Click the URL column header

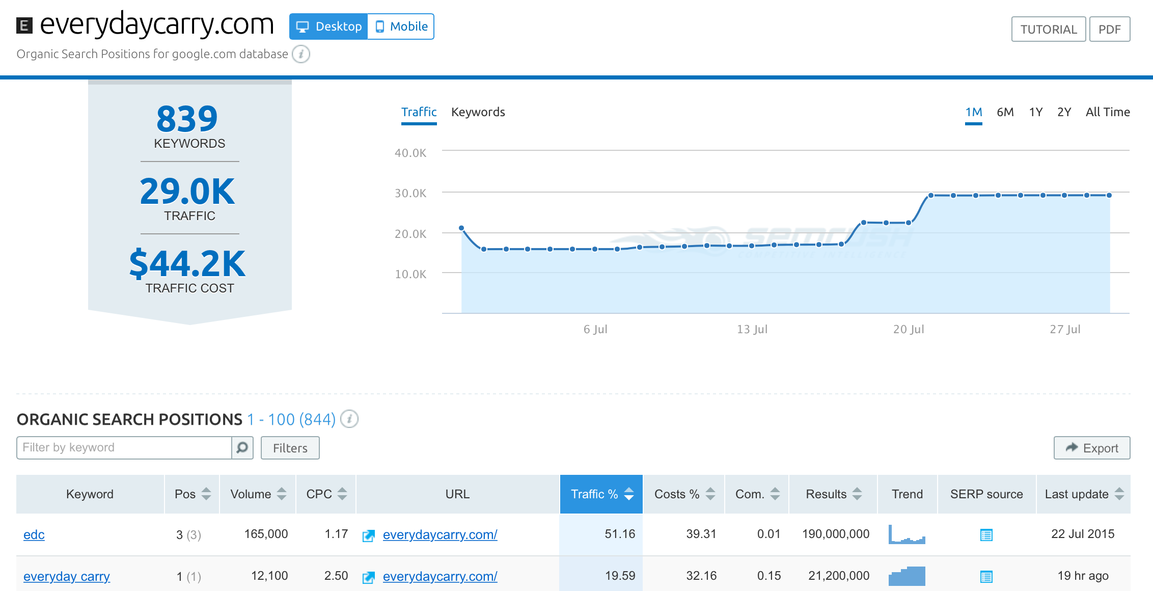click(x=457, y=494)
